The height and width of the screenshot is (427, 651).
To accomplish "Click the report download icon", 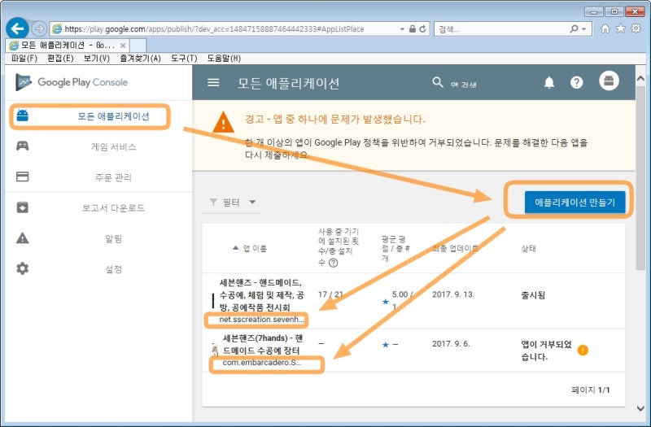I will (23, 207).
